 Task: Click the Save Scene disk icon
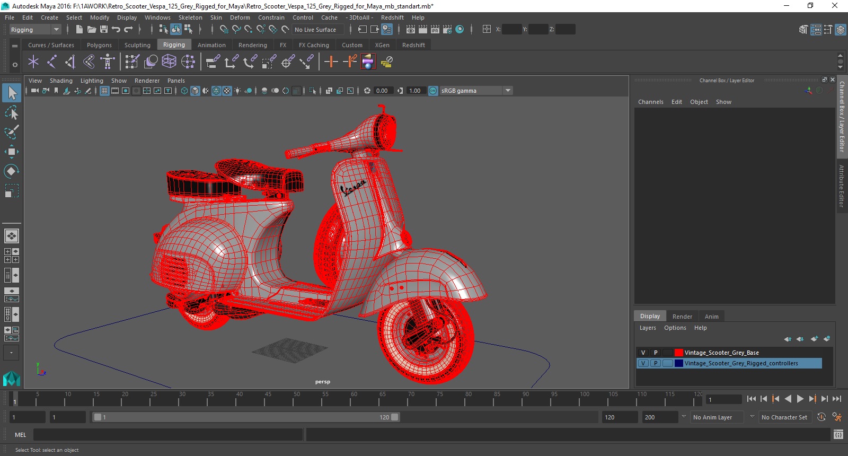[104, 30]
